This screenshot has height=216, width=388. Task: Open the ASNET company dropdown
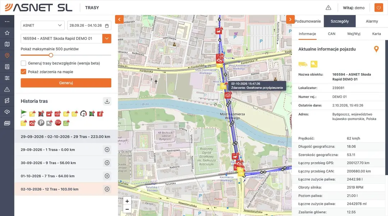(x=42, y=25)
